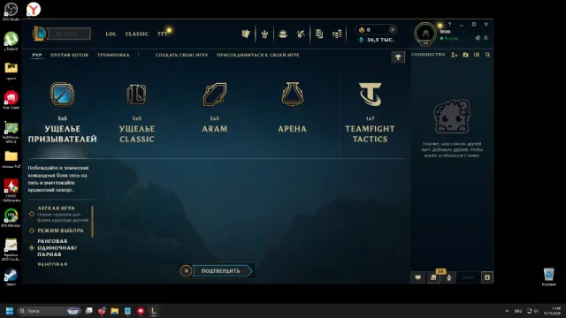This screenshot has height=318, width=566.
Task: Open the Создать свою игру tab
Action: (181, 55)
